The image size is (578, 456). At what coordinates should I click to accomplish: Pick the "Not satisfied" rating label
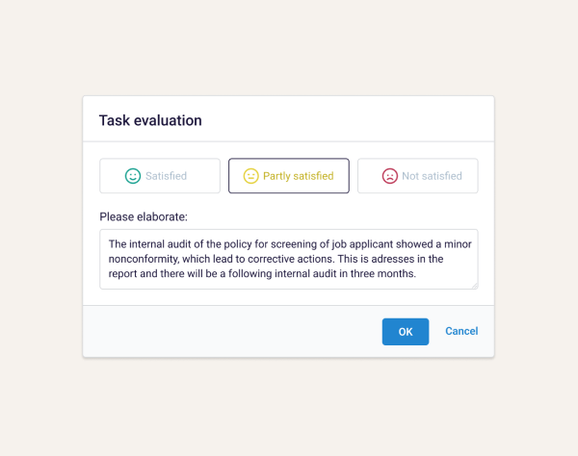432,176
